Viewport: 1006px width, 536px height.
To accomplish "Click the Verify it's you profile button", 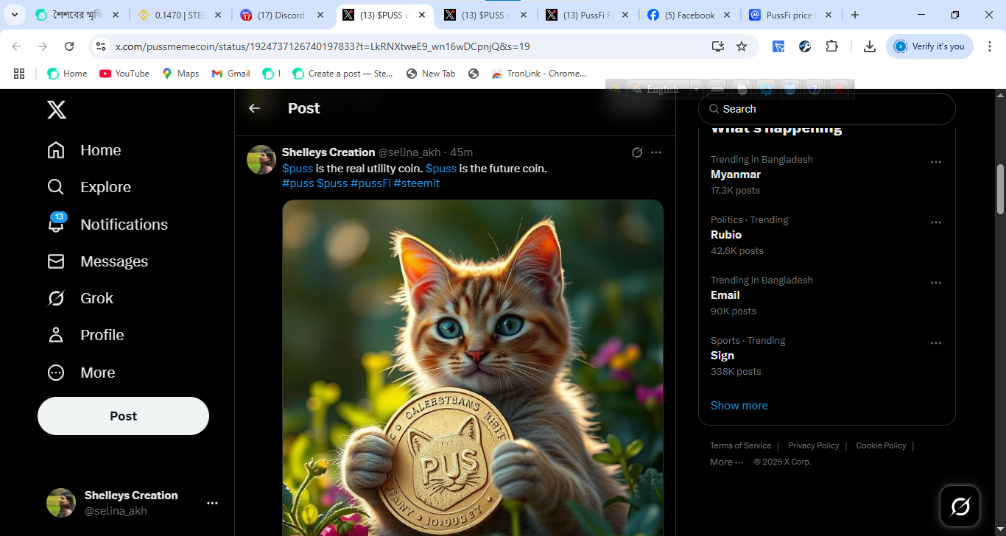I will tap(929, 46).
